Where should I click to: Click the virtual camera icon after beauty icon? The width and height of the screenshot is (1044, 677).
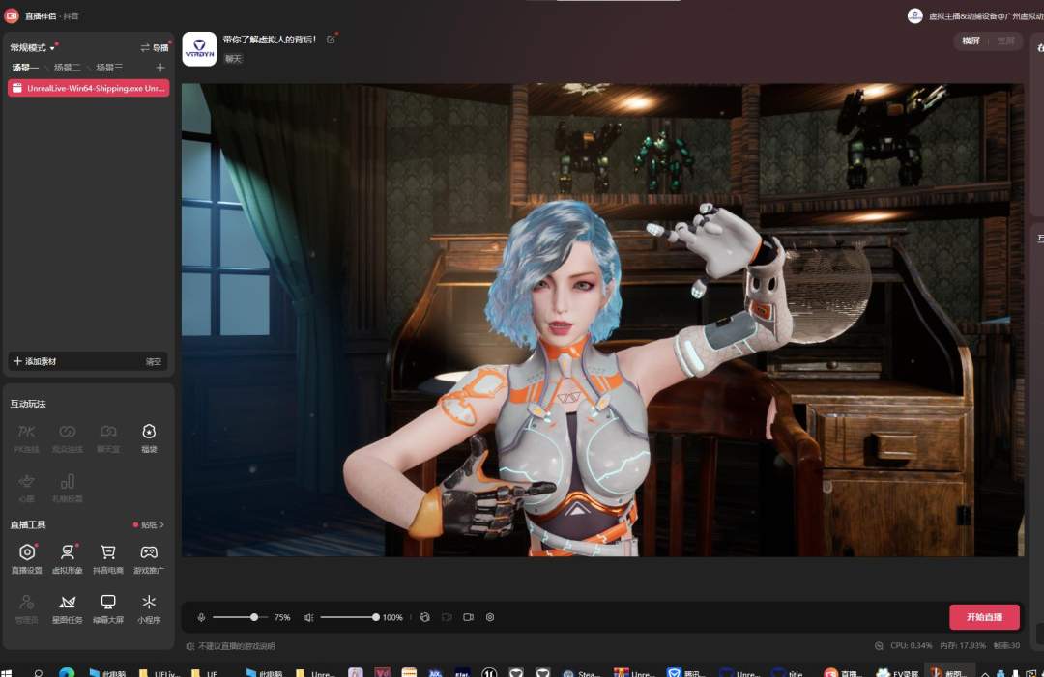tap(447, 617)
